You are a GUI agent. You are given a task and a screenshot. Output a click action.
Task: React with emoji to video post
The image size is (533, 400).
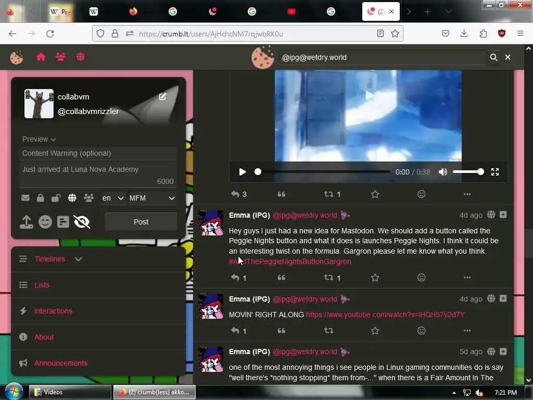pos(421,194)
